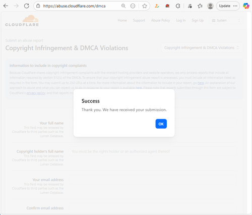Screen dimensions: 252x215
Task: Open the Sign Up nav link
Action: 198,20
